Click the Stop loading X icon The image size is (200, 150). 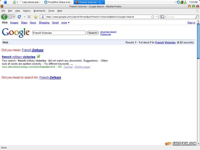(x=29, y=17)
